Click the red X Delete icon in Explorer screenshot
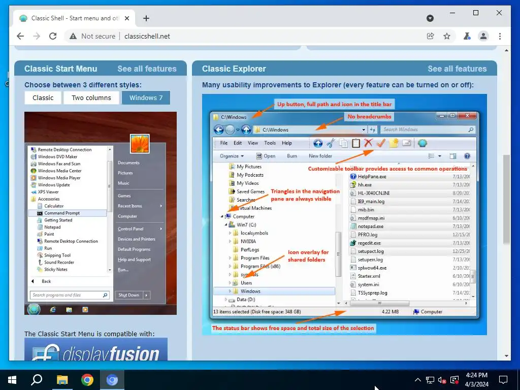This screenshot has width=520, height=390. [x=368, y=143]
